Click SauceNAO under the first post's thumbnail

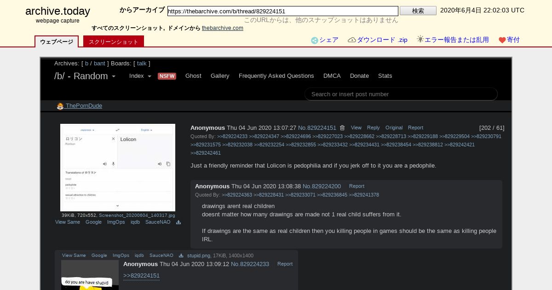tap(158, 222)
